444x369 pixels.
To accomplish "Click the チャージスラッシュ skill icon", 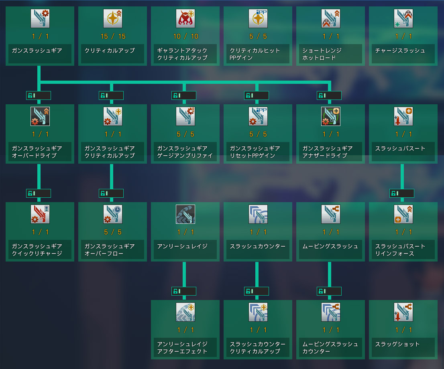I will coord(403,18).
